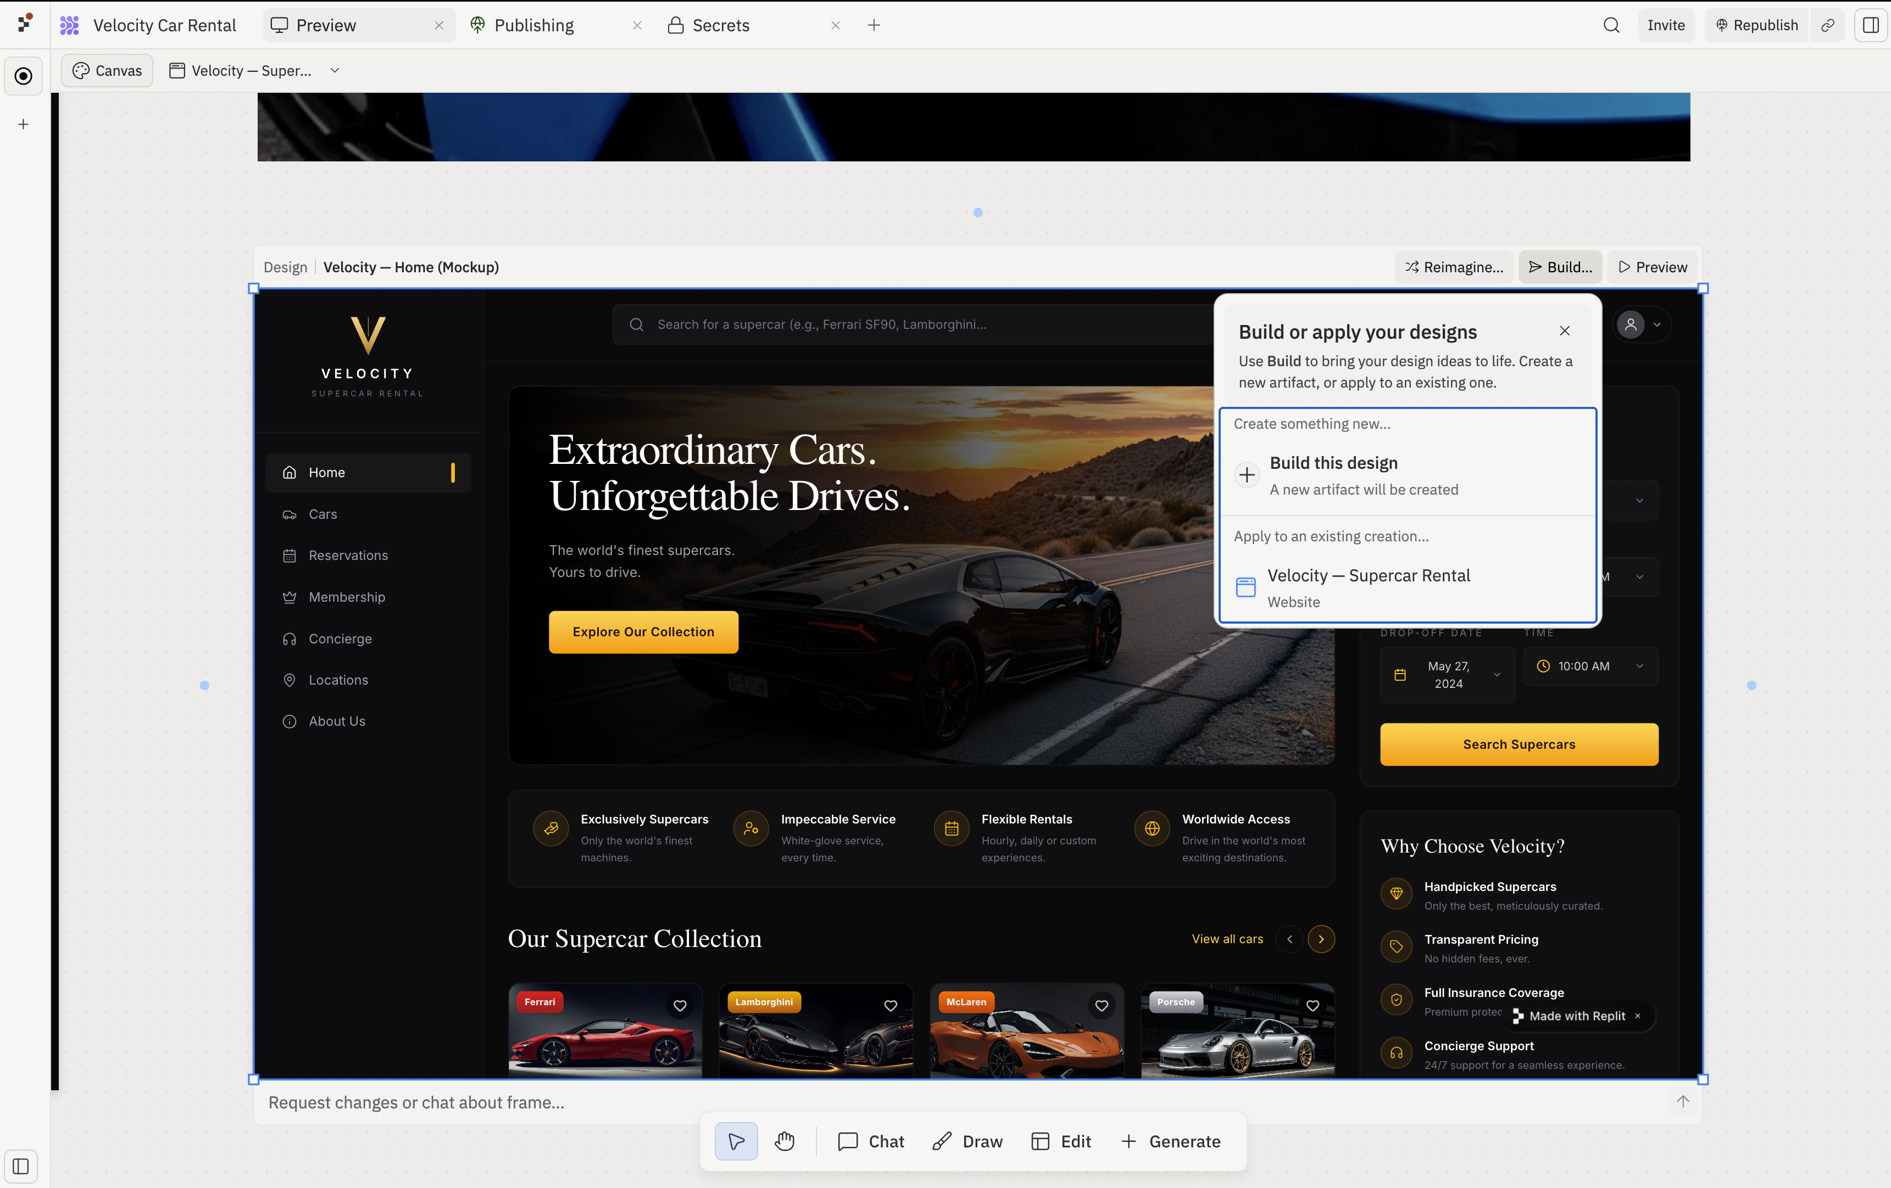Close the Build or apply dialog

tap(1564, 330)
